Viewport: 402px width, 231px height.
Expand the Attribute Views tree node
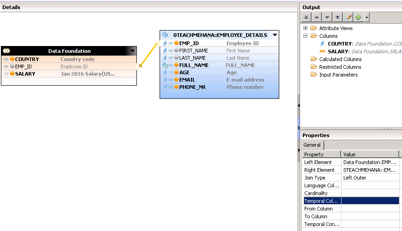[305, 28]
